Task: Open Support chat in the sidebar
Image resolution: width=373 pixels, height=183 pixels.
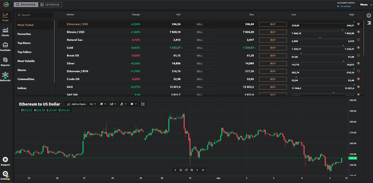Action: pyautogui.click(x=5, y=162)
